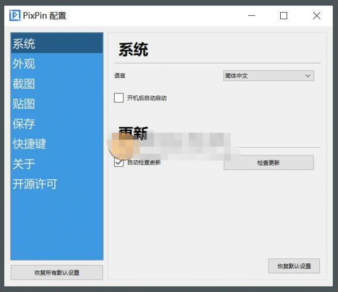Maximize the PixPin 配置 window

[x=284, y=16]
